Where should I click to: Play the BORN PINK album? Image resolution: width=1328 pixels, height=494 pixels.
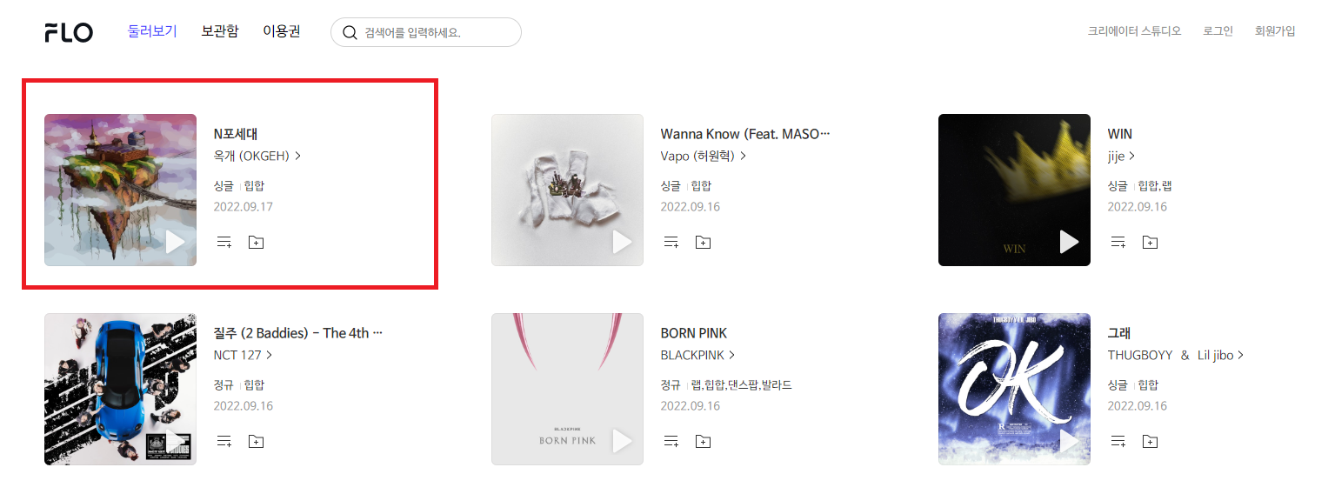(622, 441)
